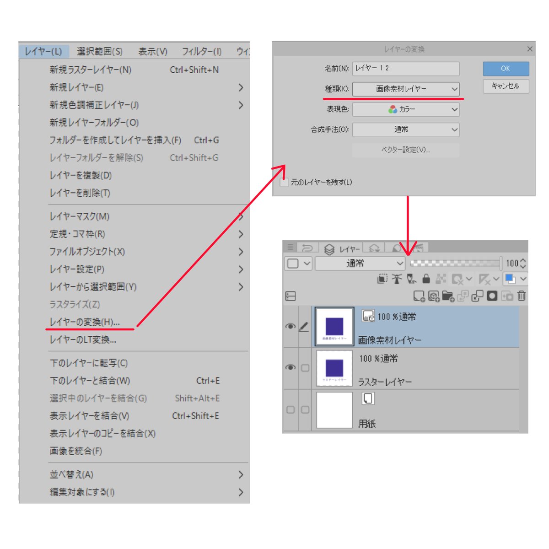Click Merge with Layer Below icon
Screen dimensions: 549x549
click(x=477, y=296)
